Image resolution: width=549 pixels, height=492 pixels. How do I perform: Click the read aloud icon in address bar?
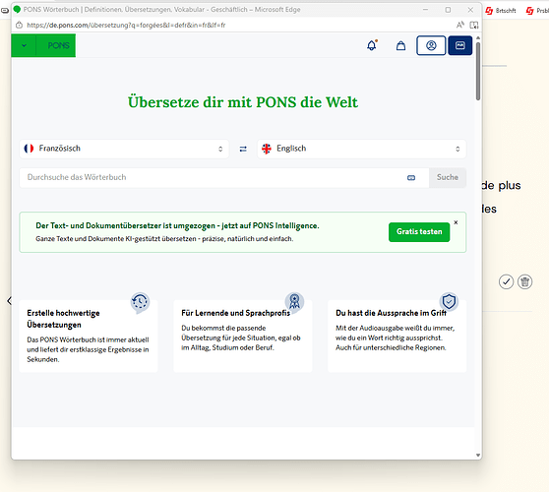click(x=460, y=25)
